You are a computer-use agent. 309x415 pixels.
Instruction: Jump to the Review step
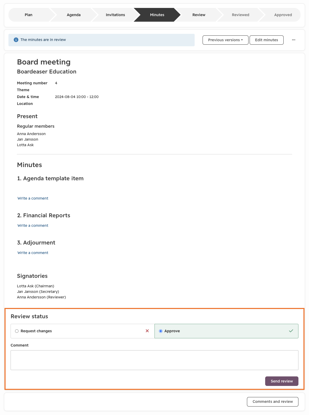[199, 15]
